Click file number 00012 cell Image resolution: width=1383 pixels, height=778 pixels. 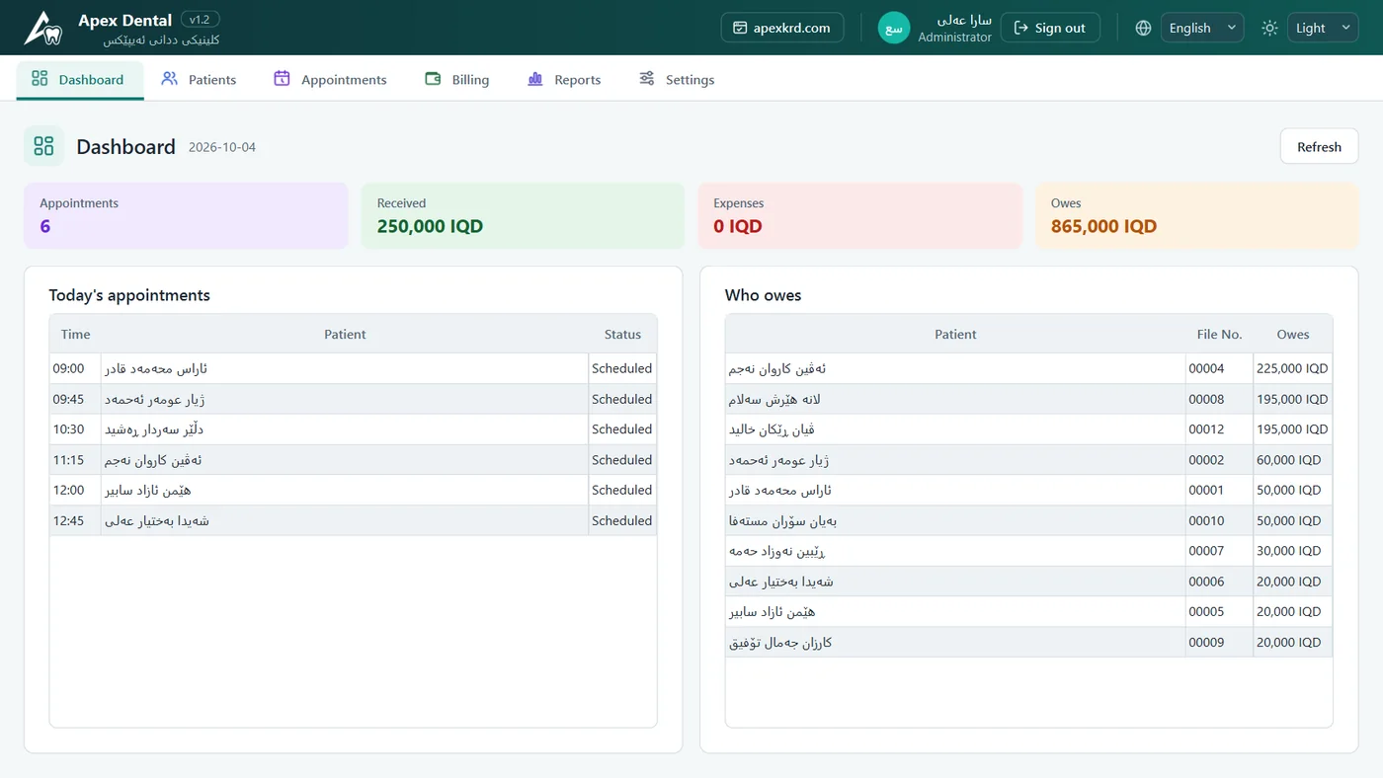[1219, 429]
